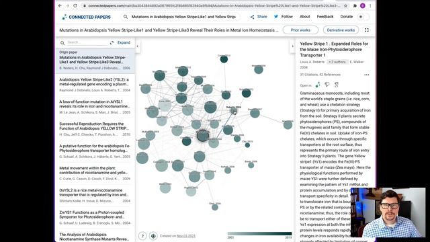Viewport: 430px width, 242px height.
Task: Enter fullscreen graph view
Action: (x=367, y=30)
